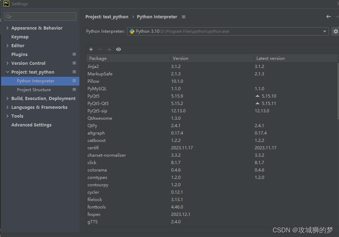The width and height of the screenshot is (339, 237).
Task: Toggle show early releases eye icon
Action: [x=119, y=49]
